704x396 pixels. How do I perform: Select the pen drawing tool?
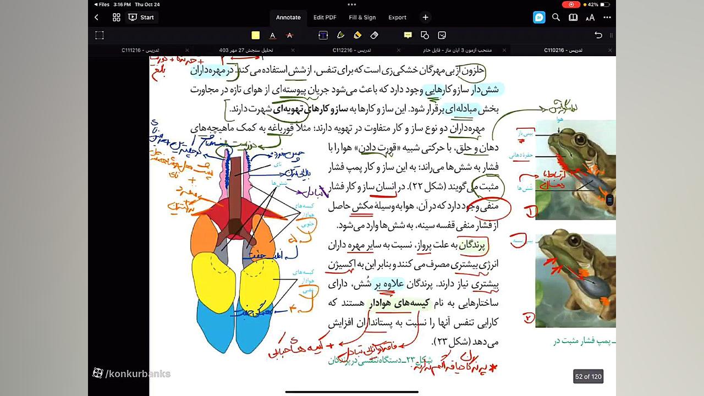[x=340, y=35]
